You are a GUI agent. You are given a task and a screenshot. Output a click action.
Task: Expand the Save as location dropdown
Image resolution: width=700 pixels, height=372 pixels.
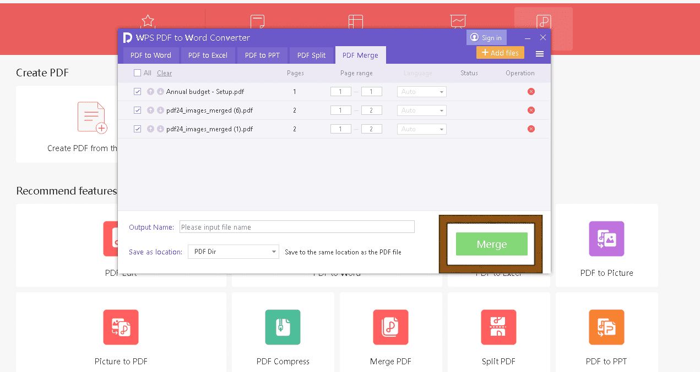[234, 252]
